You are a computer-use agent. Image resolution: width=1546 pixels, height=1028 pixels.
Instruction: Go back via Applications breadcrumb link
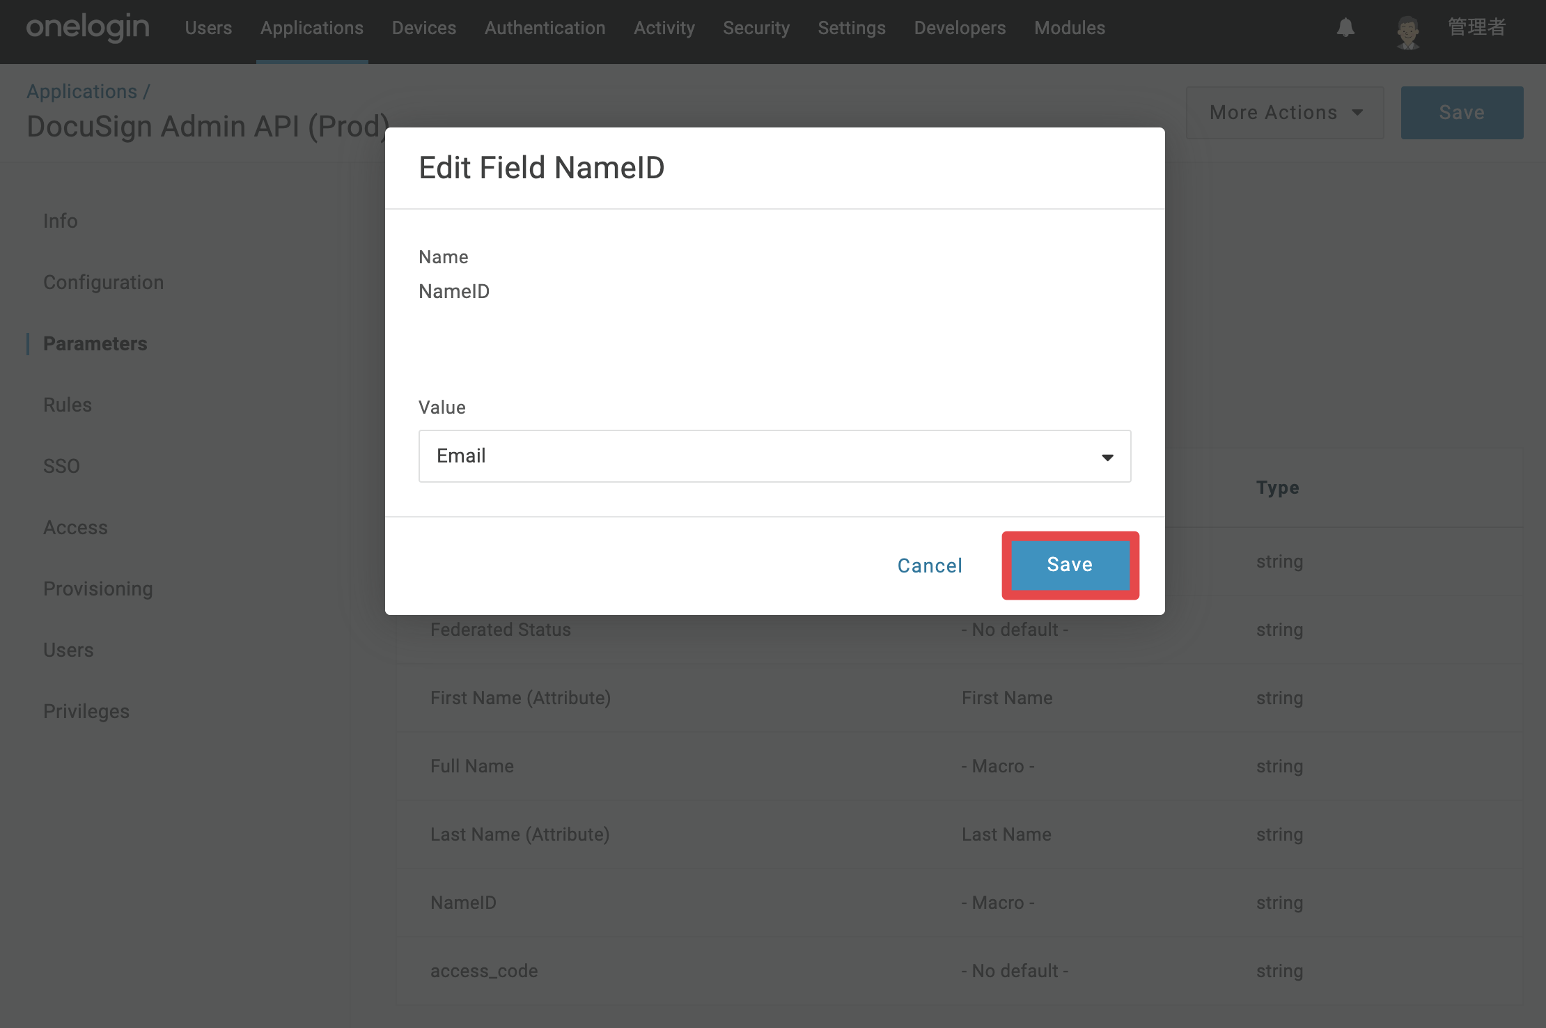tap(82, 91)
